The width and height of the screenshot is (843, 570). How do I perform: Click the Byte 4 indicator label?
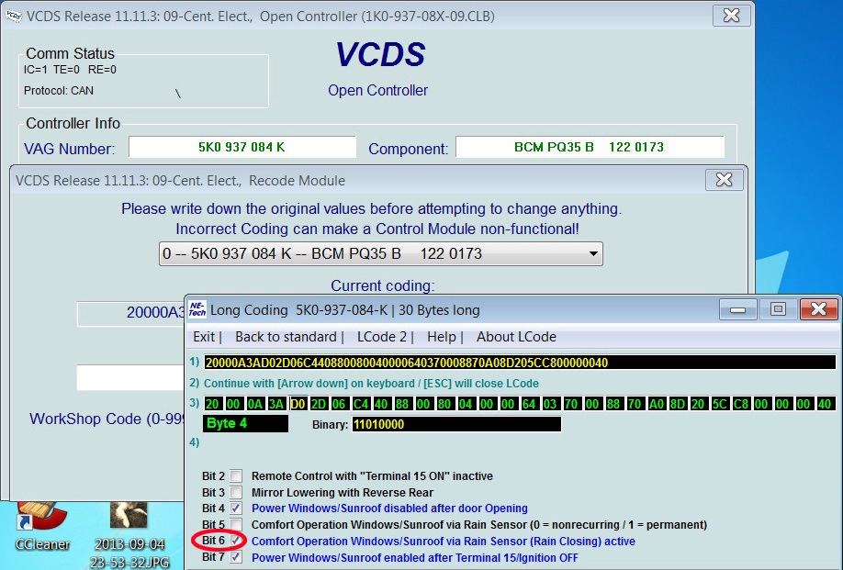[246, 423]
